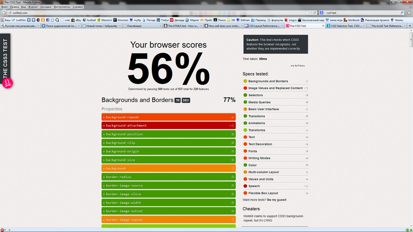Close The CSS3 Test tab

(x=323, y=26)
